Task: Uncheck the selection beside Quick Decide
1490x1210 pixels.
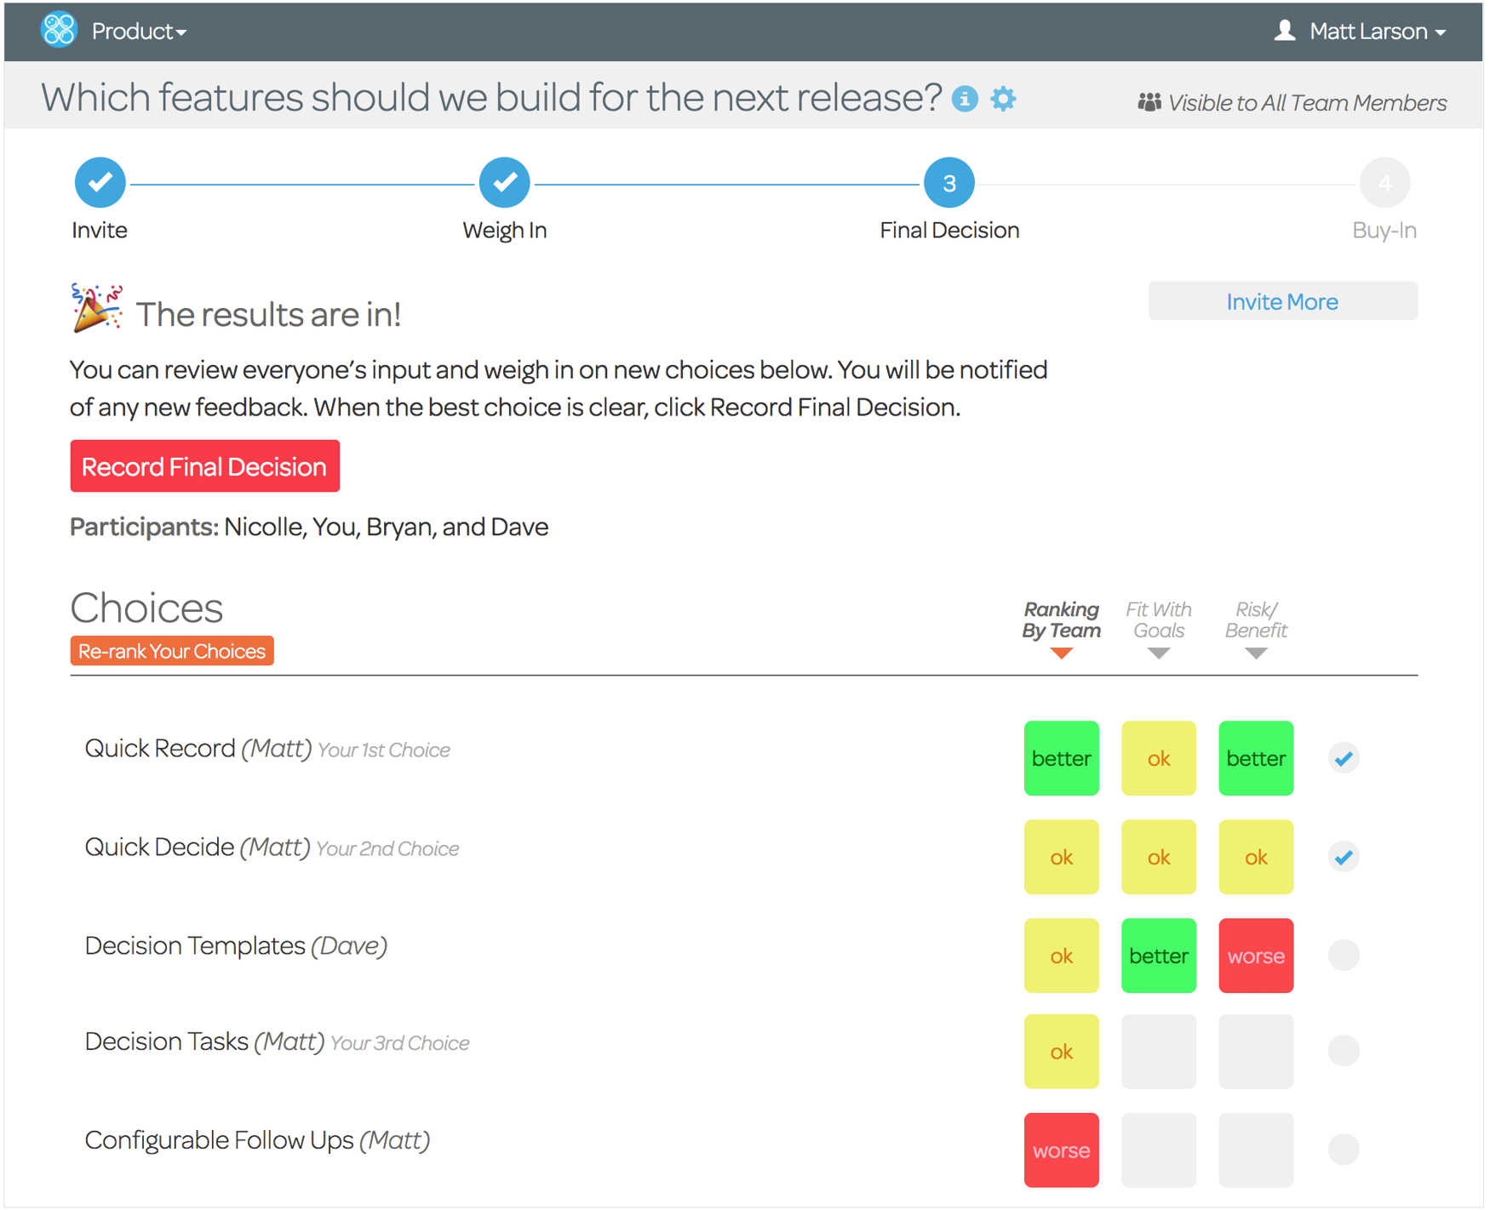Action: pos(1344,857)
